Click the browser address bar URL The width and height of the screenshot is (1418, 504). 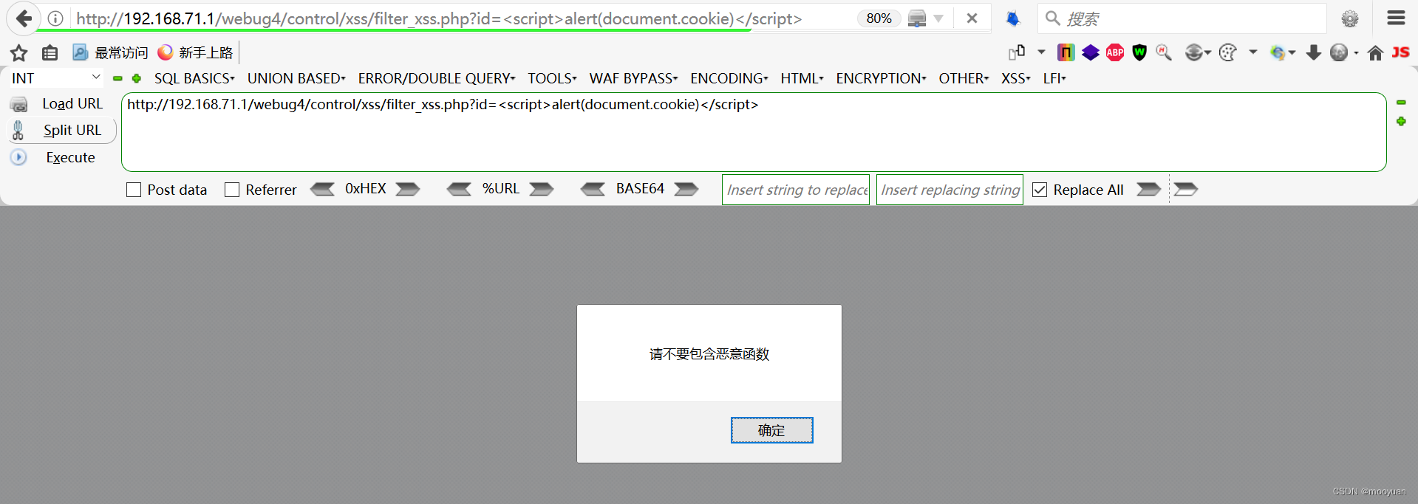tap(439, 18)
